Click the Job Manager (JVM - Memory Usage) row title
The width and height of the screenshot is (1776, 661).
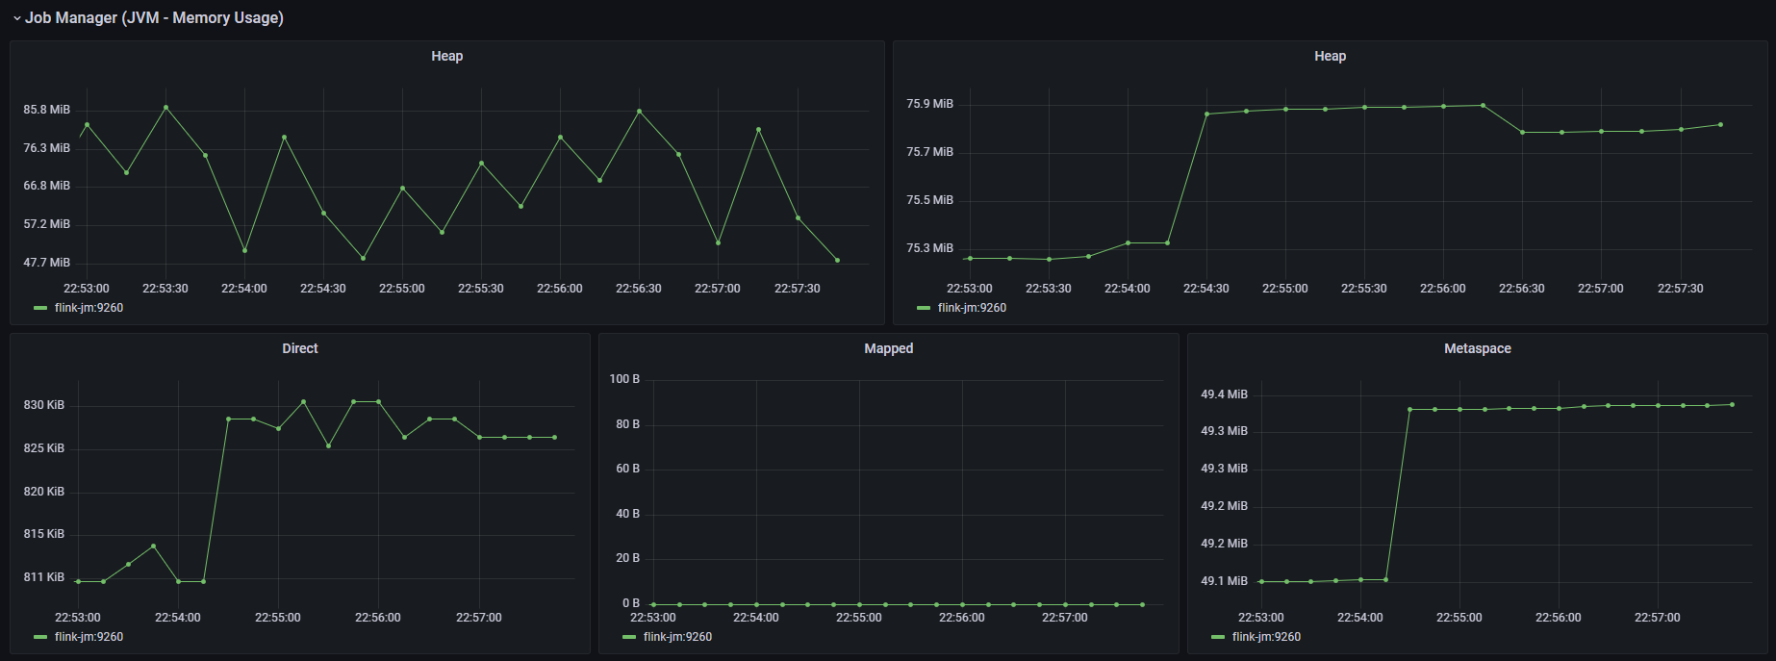[x=154, y=18]
